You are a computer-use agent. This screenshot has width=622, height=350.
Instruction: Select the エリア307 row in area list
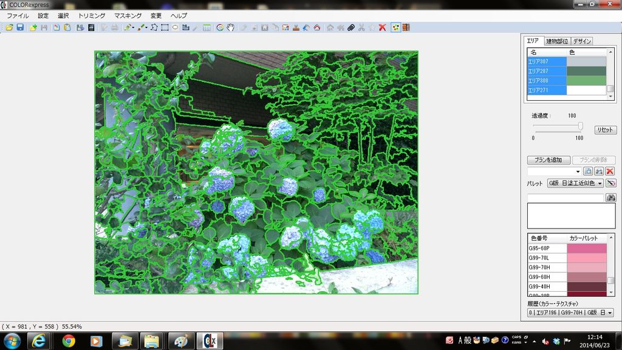click(x=567, y=61)
